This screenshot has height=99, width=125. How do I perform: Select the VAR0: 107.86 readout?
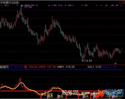click(x=47, y=67)
